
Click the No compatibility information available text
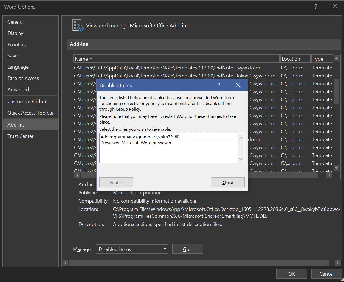click(x=154, y=201)
